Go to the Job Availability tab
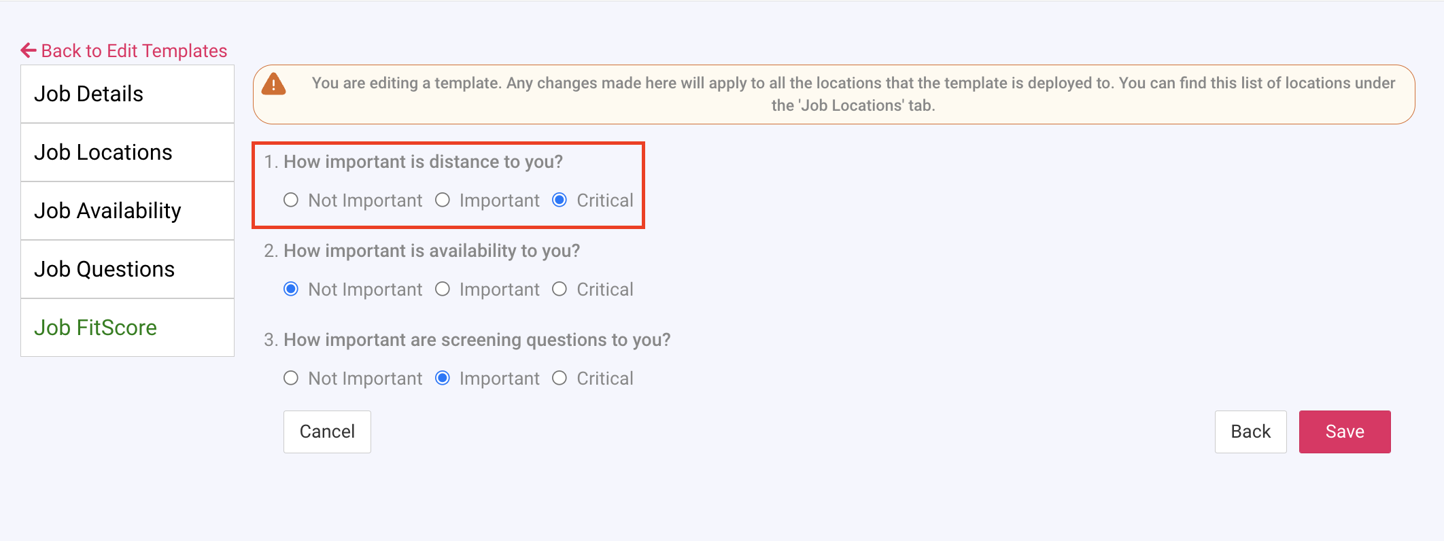The image size is (1444, 541). pyautogui.click(x=128, y=211)
